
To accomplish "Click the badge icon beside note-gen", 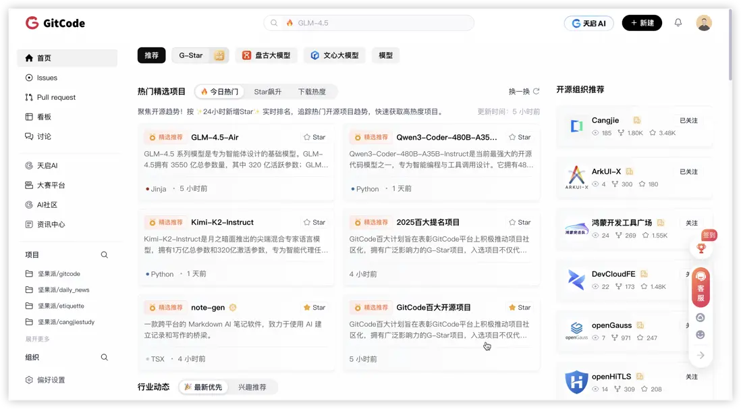I will point(233,307).
